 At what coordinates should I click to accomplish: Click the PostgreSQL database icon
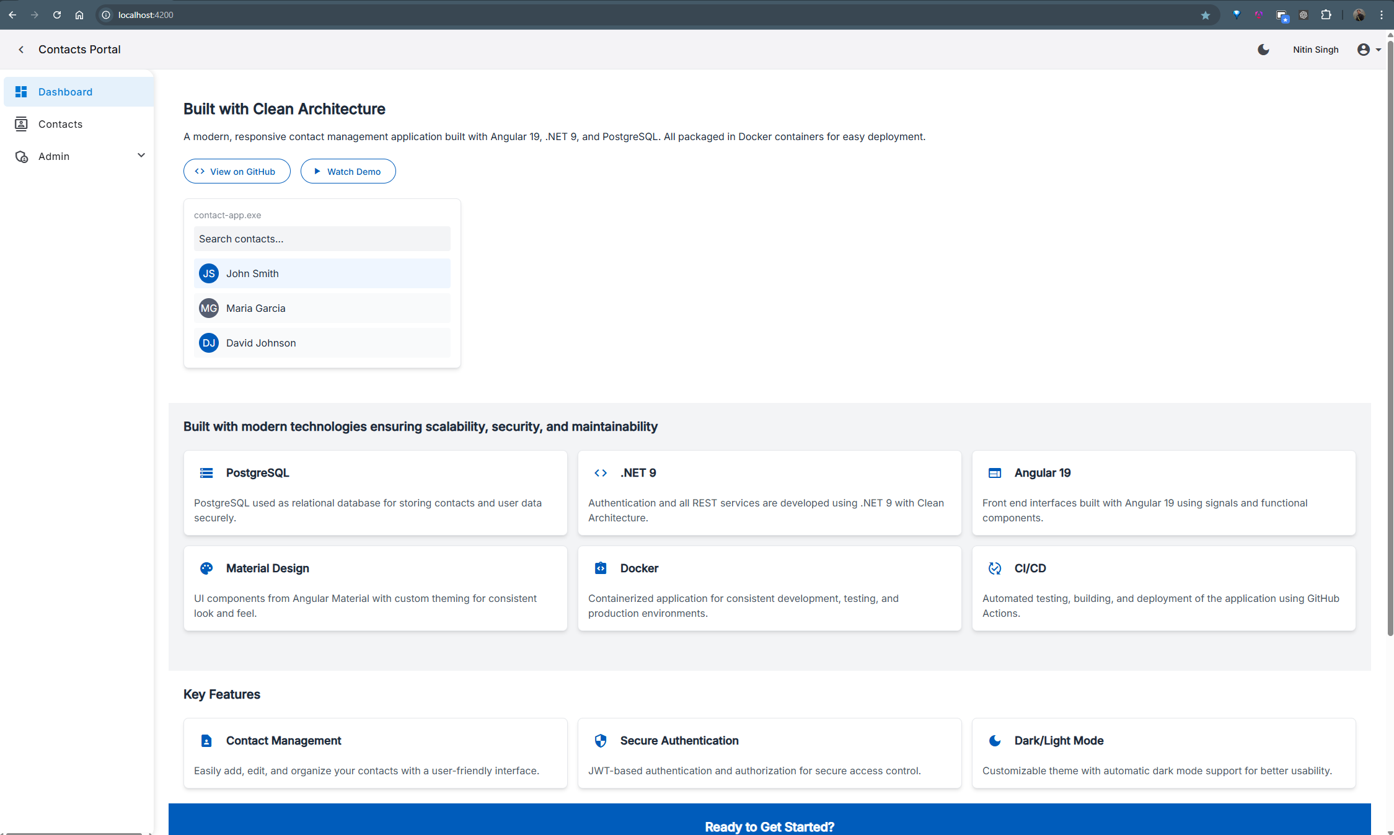pyautogui.click(x=206, y=473)
